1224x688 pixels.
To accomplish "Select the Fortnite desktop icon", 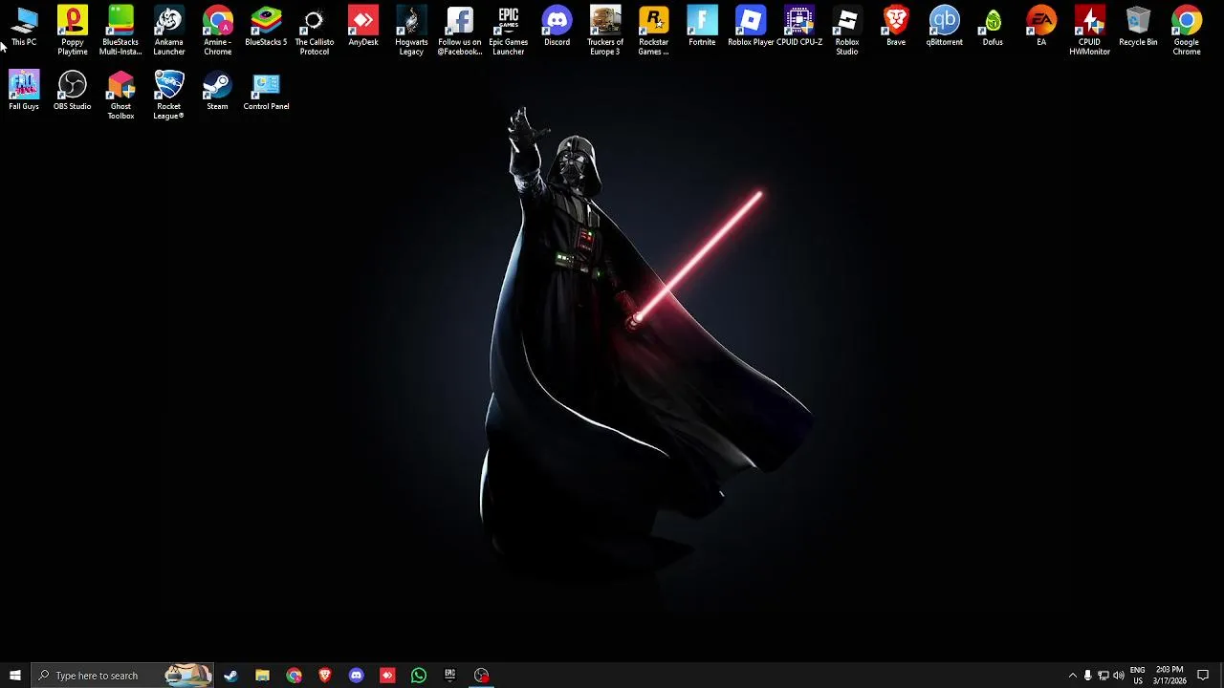I will [702, 27].
